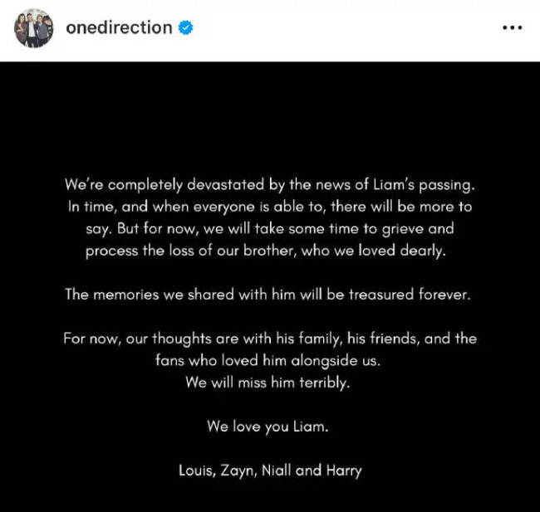Click the name "Harry" in the signature
The width and height of the screenshot is (540, 512).
343,471
